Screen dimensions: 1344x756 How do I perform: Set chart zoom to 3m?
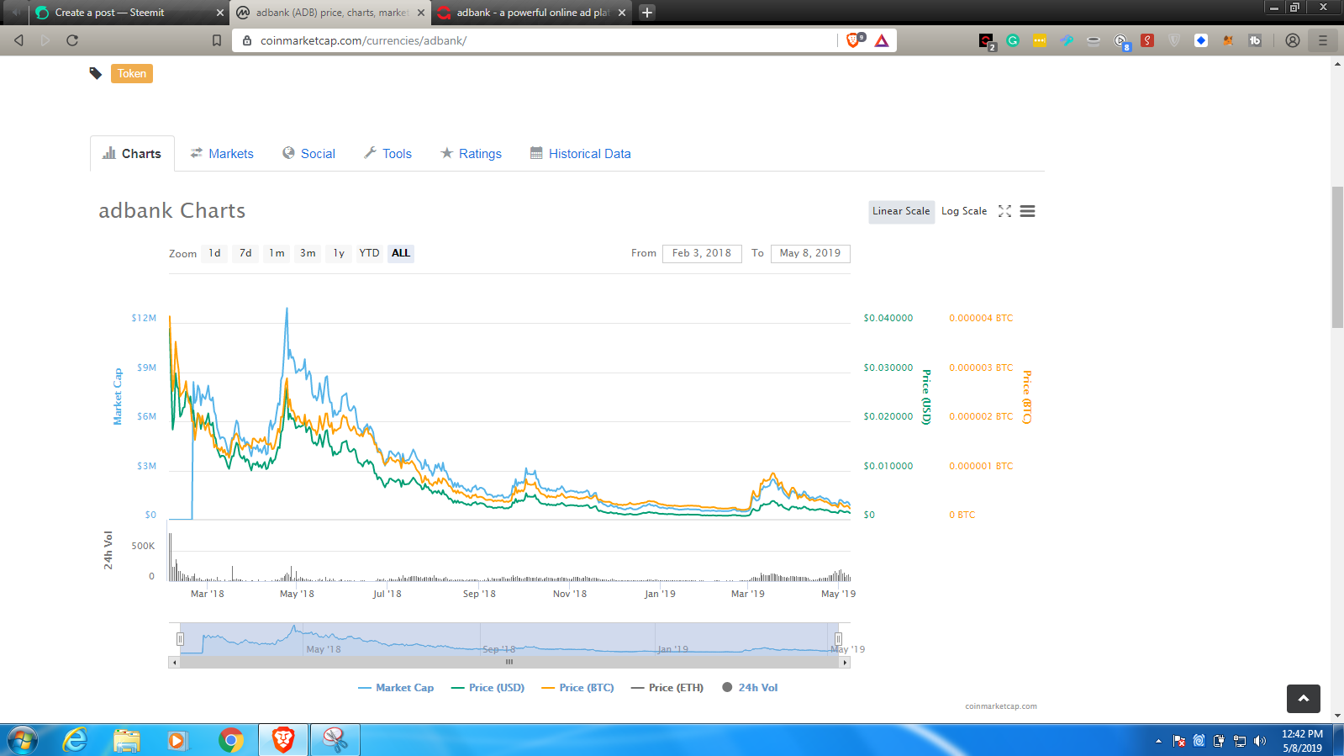308,253
